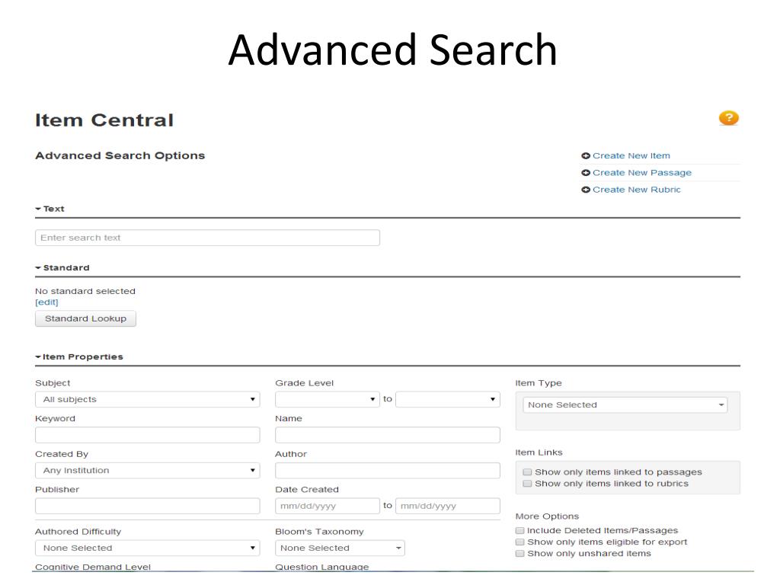This screenshot has width=780, height=585.
Task: Open the Created By Any Institution dropdown
Action: pyautogui.click(x=147, y=471)
